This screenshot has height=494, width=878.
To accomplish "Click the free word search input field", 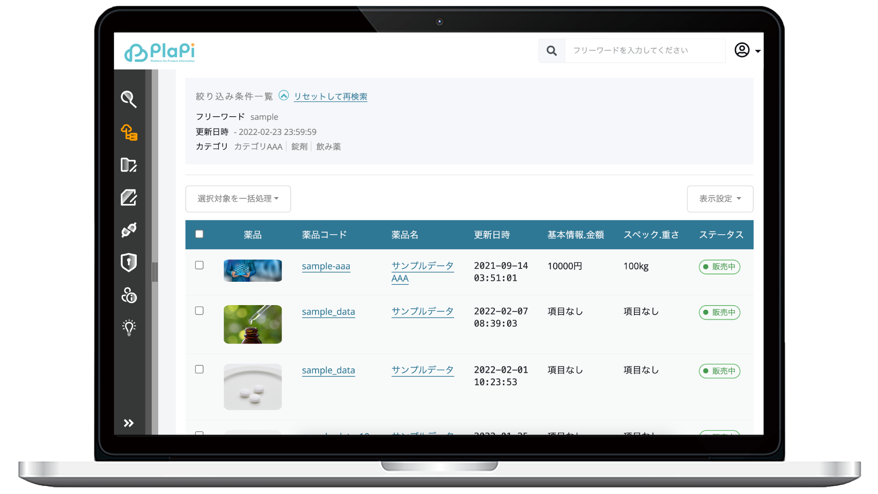I will (x=645, y=51).
